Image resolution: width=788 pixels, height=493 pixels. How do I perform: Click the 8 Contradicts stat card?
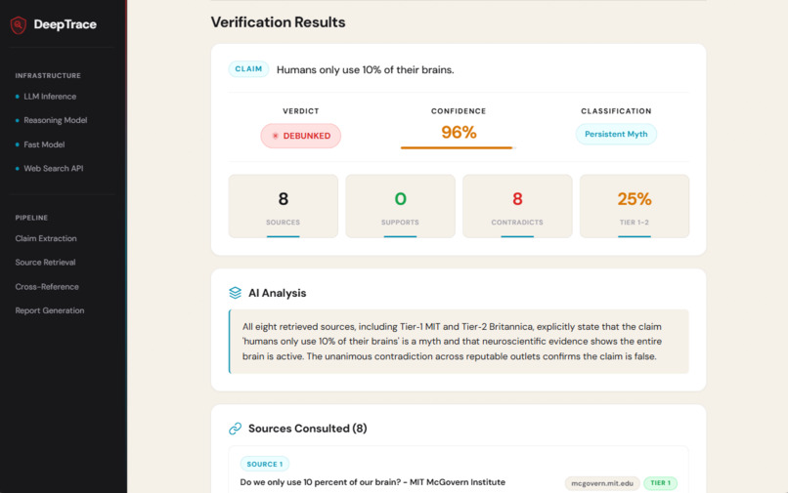pos(517,206)
